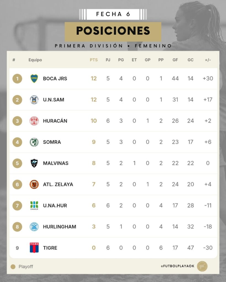Click the U.N.SAM team crest
226x282 pixels.
click(x=34, y=100)
